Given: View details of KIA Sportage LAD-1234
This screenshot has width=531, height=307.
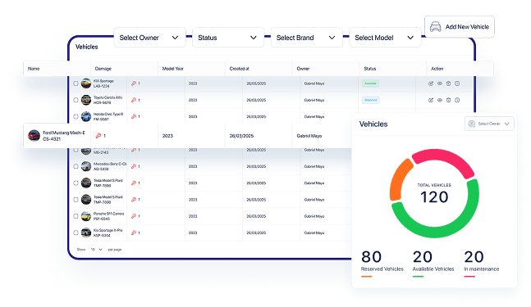Looking at the screenshot, I should (x=440, y=84).
